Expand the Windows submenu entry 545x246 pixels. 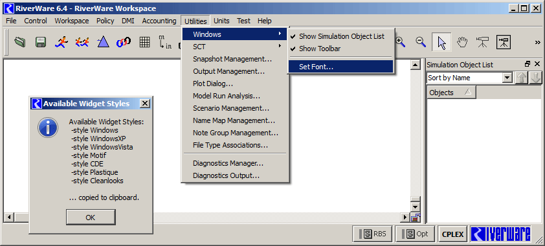(235, 34)
